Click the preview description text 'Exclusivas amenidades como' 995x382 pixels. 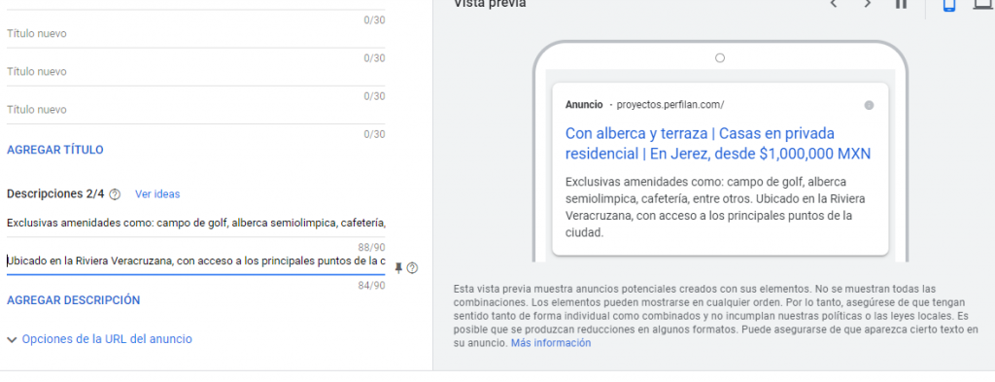coord(715,207)
